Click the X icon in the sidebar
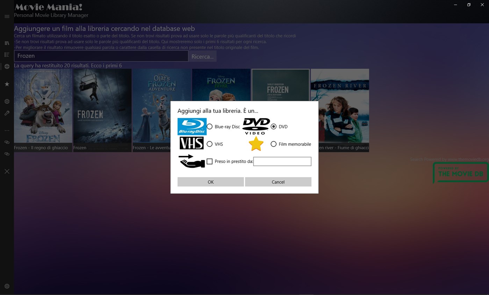The image size is (489, 295). (7, 171)
